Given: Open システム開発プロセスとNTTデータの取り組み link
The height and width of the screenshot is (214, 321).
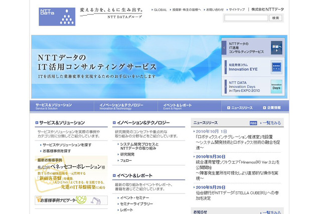Looking at the screenshot, I should (138, 146).
